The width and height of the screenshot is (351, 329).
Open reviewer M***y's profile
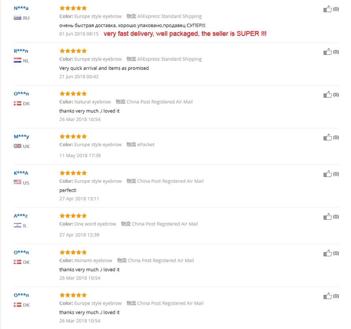pyautogui.click(x=21, y=136)
